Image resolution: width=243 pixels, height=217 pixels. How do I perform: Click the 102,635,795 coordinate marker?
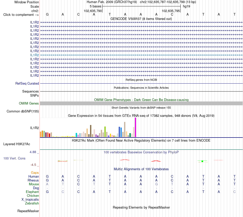coord(171,11)
